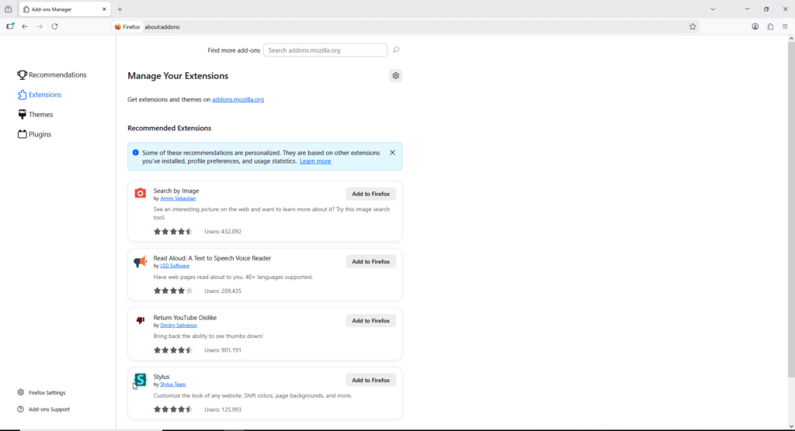Click Learn more in info banner
795x431 pixels.
click(315, 161)
